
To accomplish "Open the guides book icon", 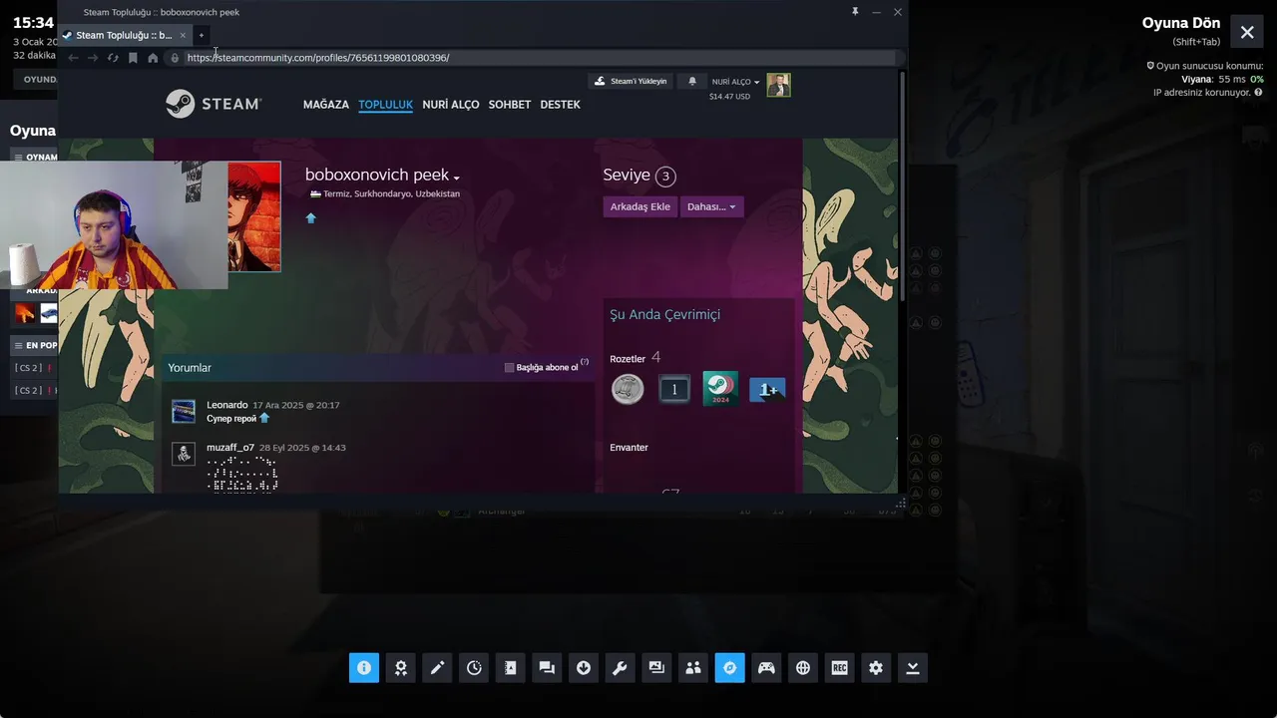I will coord(511,668).
